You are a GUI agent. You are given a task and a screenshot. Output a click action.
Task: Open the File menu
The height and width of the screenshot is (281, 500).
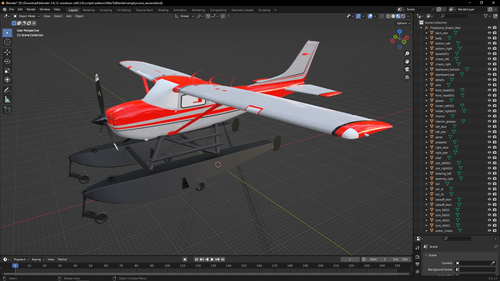(x=11, y=9)
